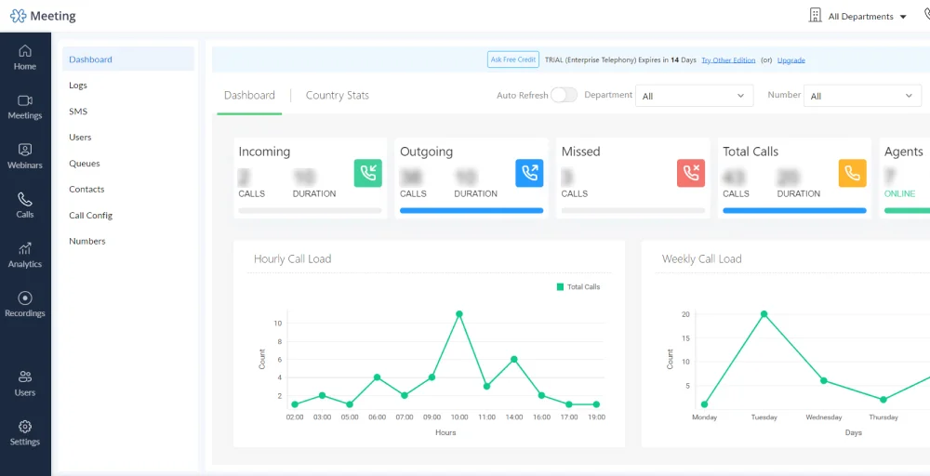This screenshot has height=476, width=930.
Task: Click the orange Total Calls icon
Action: (x=852, y=173)
